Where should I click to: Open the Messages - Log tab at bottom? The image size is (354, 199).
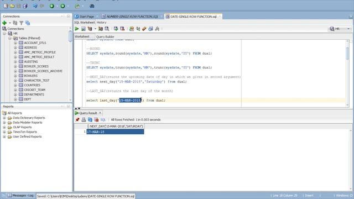click(20, 196)
